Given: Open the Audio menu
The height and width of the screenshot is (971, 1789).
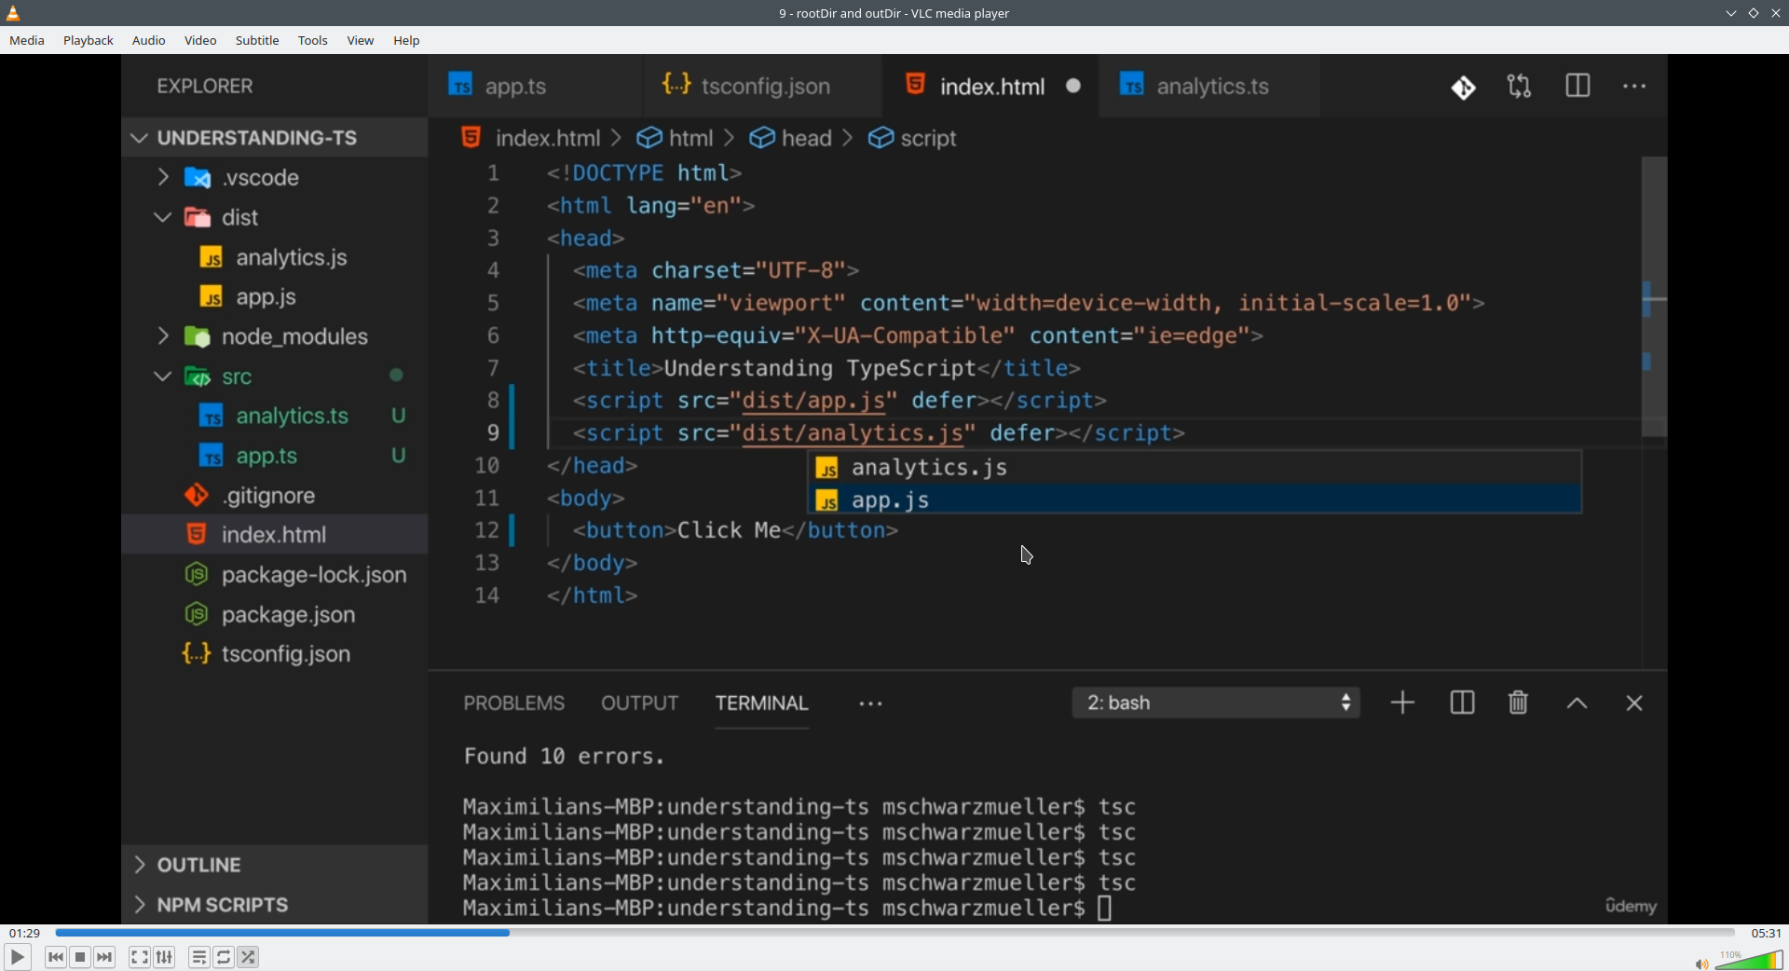Looking at the screenshot, I should [149, 41].
